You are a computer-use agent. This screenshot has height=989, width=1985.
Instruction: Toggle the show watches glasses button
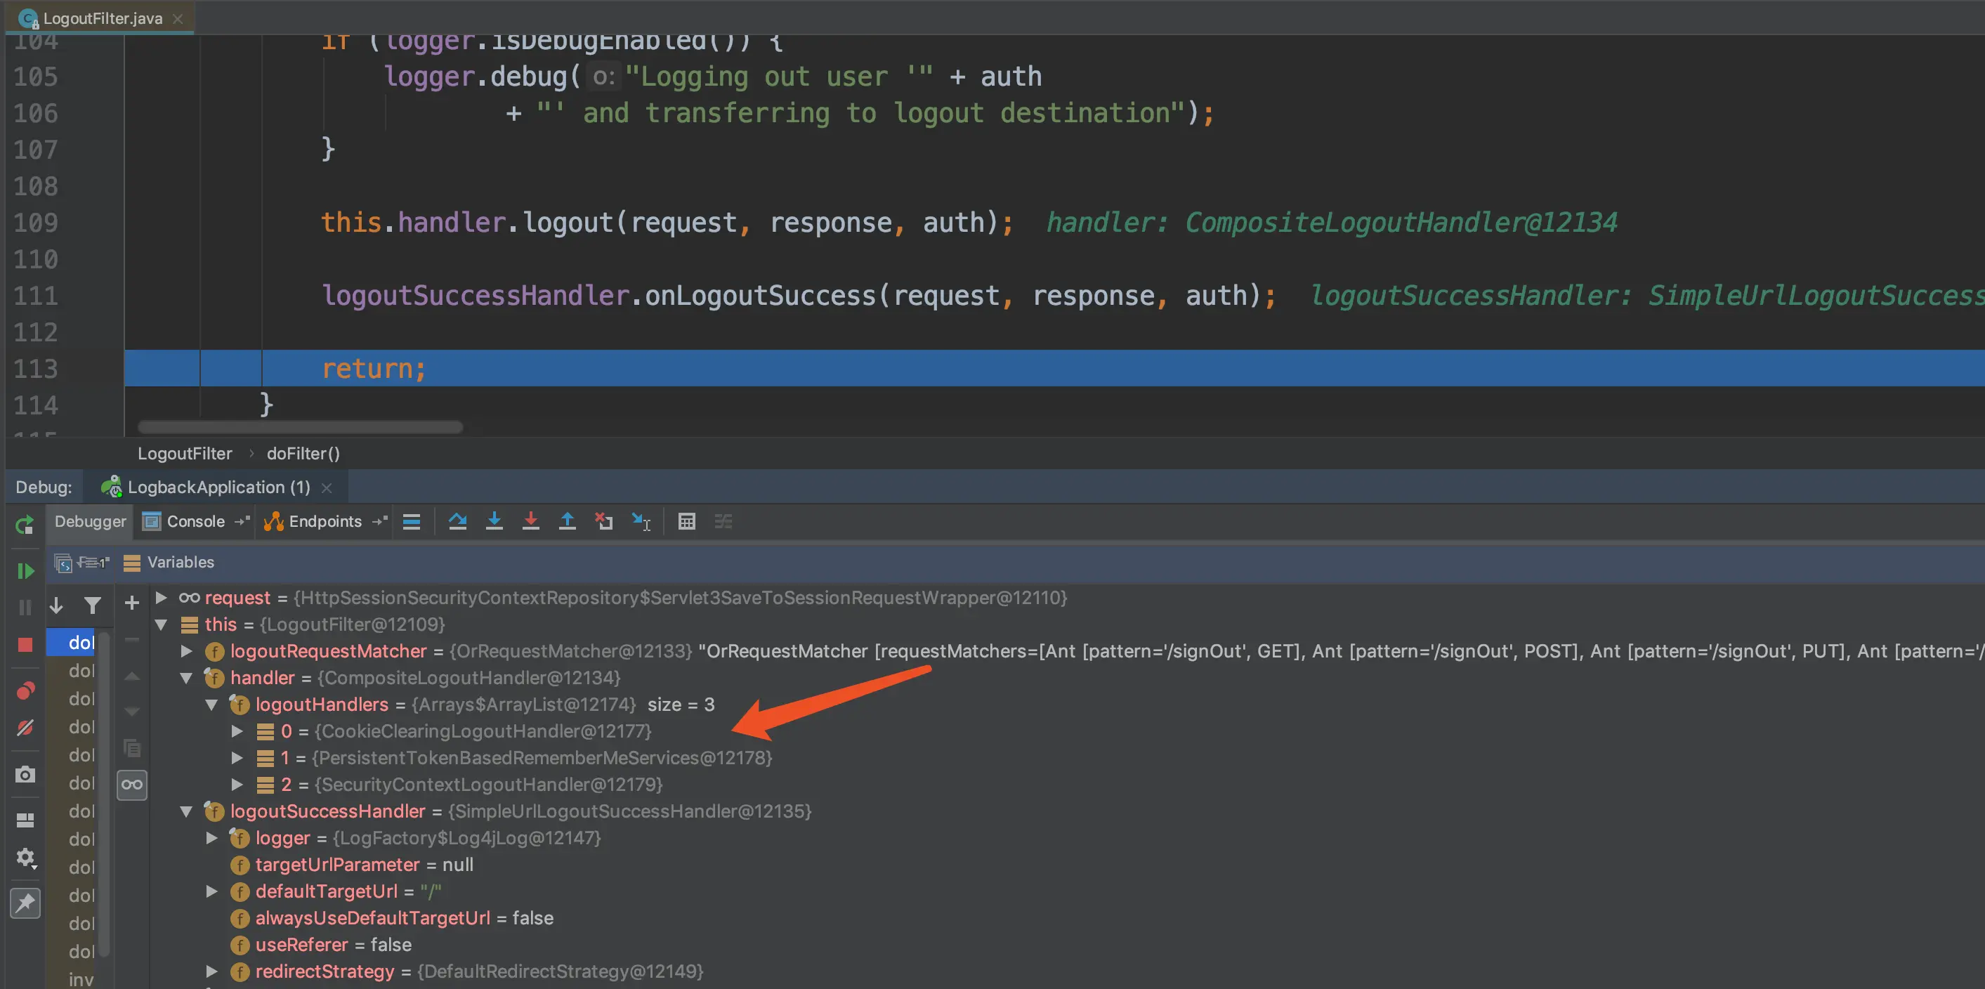pos(132,785)
